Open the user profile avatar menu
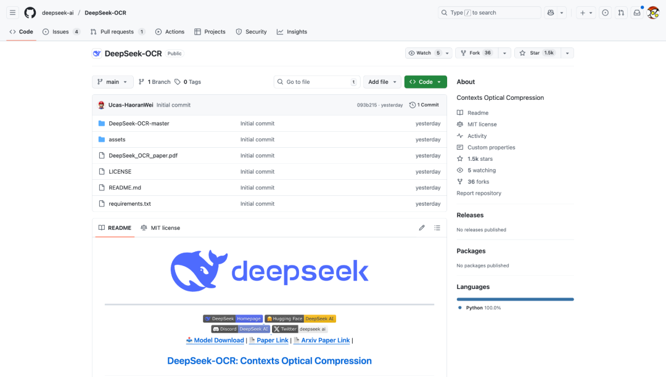 pos(653,13)
